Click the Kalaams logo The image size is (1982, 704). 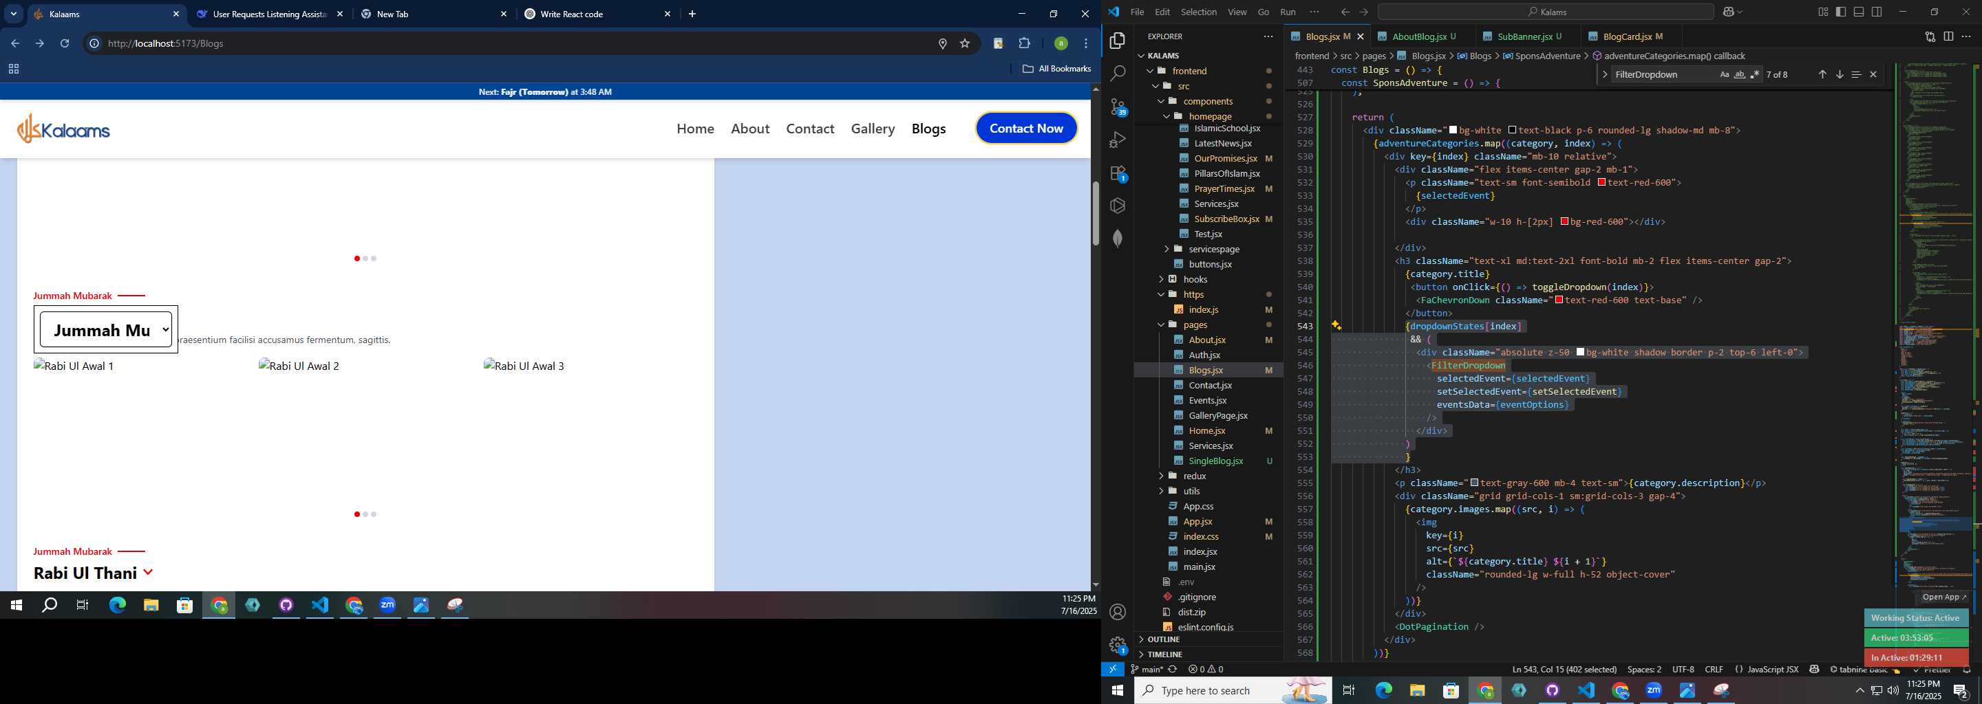pos(64,129)
